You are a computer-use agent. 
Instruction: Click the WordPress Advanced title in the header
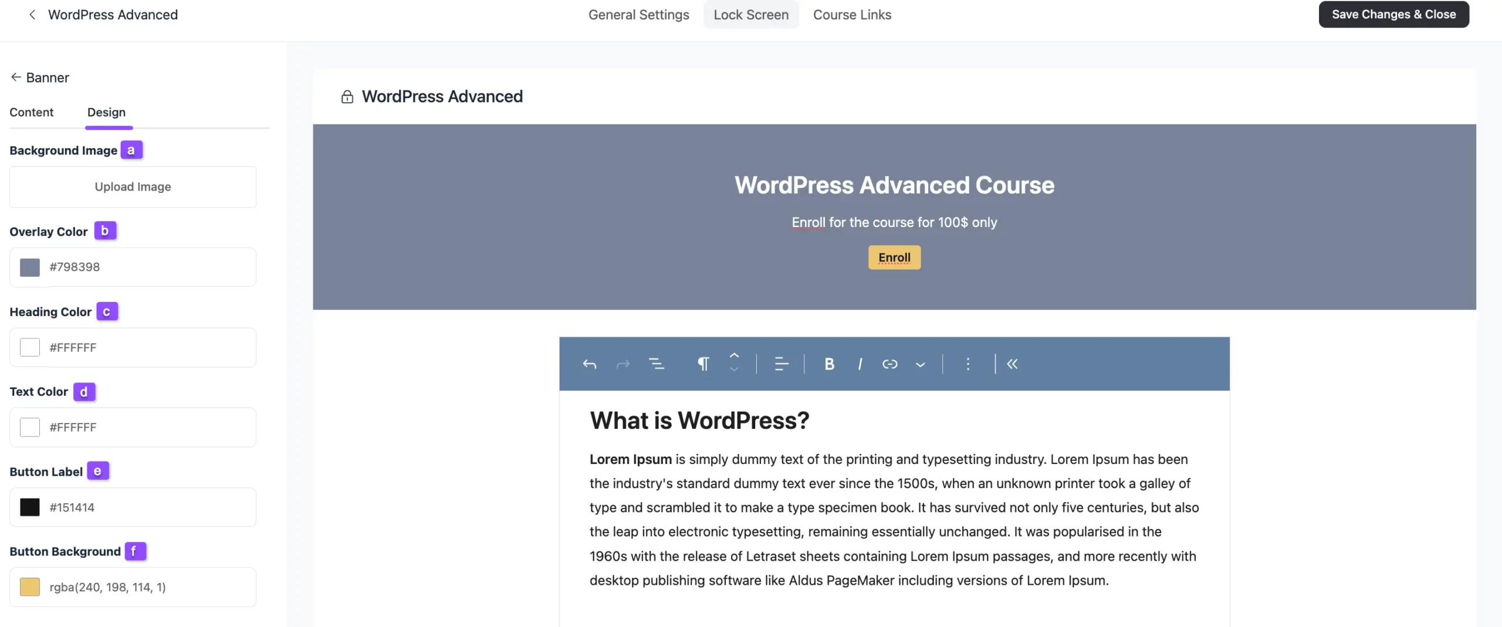tap(113, 15)
